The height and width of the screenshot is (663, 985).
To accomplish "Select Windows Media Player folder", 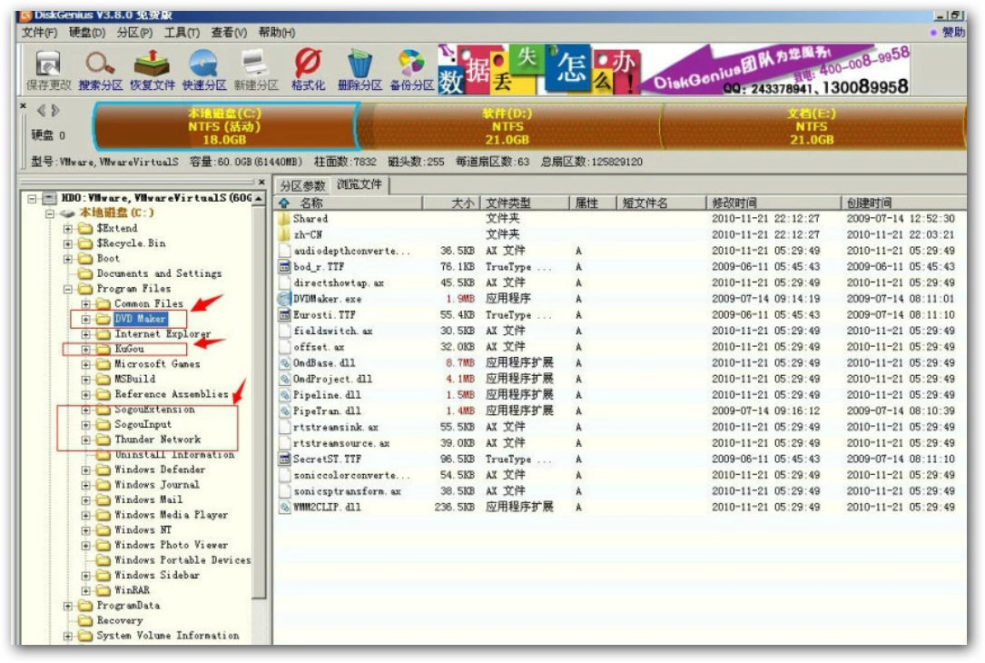I will (x=171, y=515).
